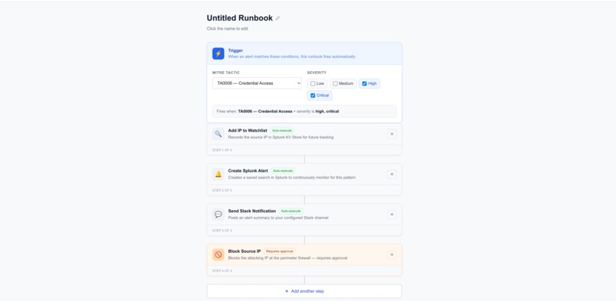Click the Send Slack Notification step title
The image size is (616, 301).
[252, 211]
